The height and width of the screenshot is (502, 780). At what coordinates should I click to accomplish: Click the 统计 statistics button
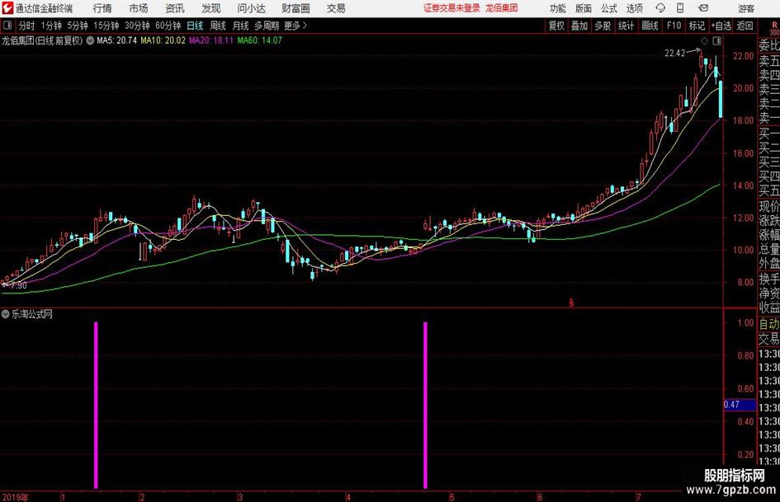tap(626, 26)
